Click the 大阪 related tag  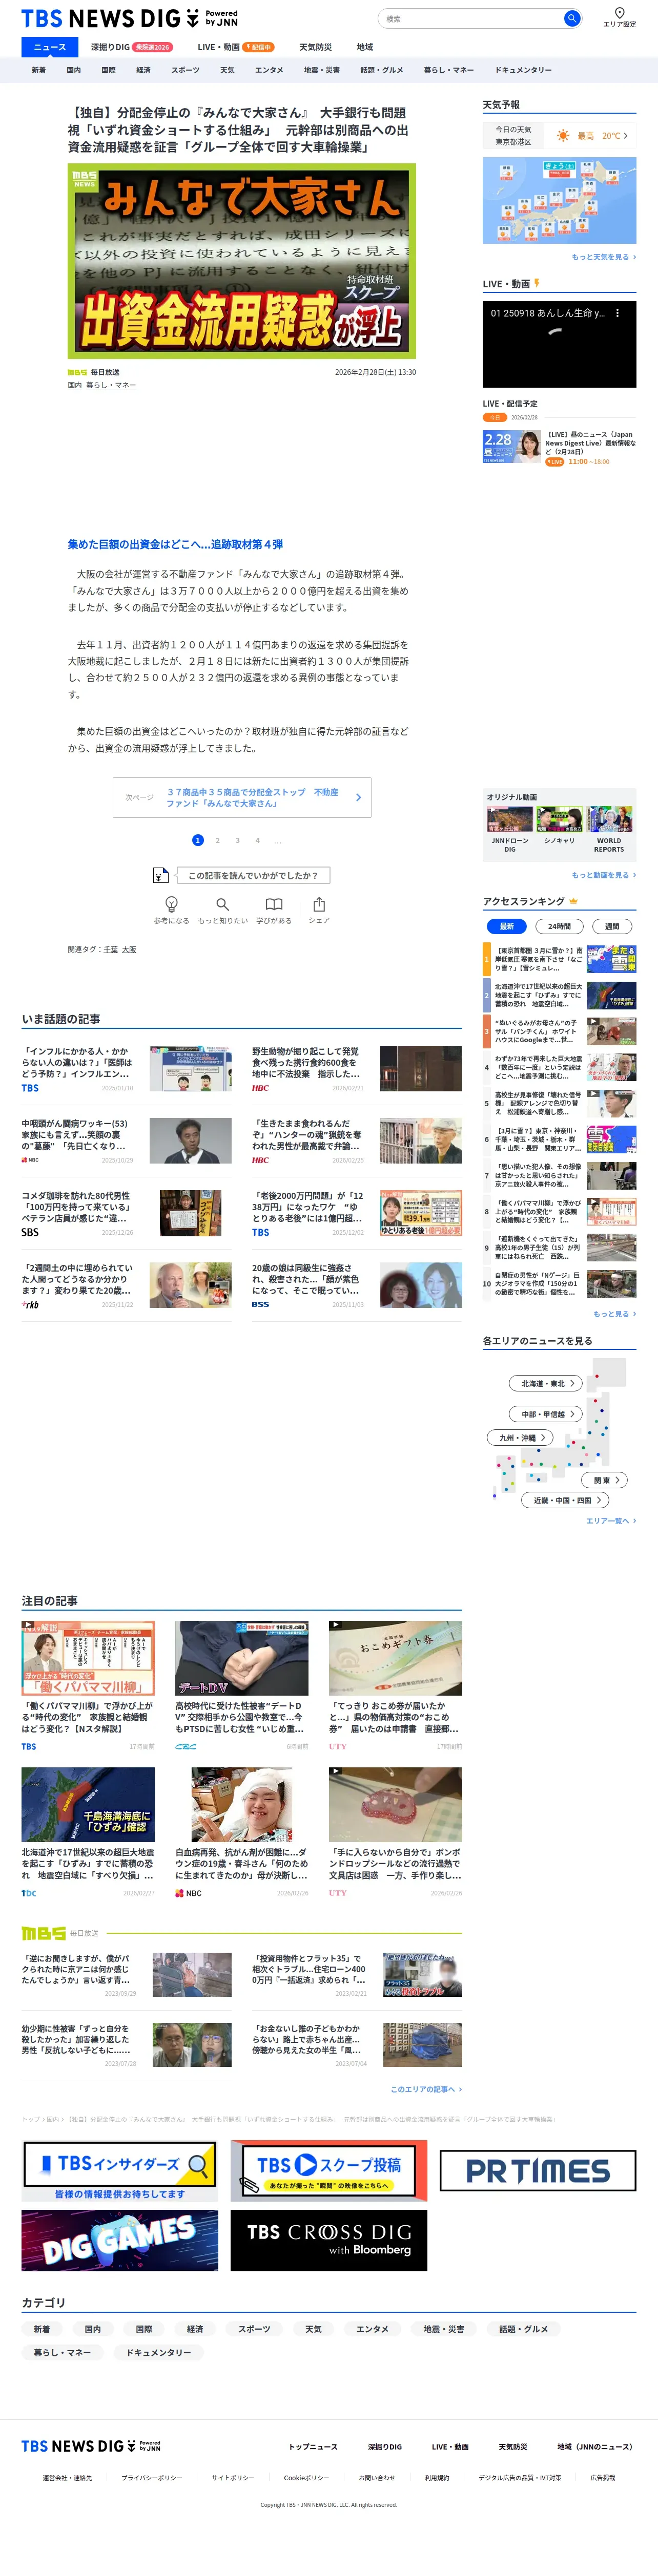pos(129,949)
